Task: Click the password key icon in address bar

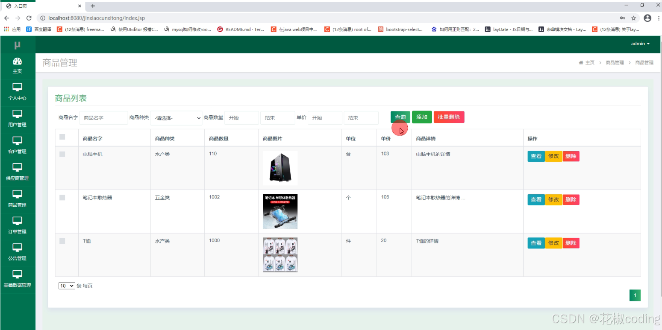Action: coord(623,18)
